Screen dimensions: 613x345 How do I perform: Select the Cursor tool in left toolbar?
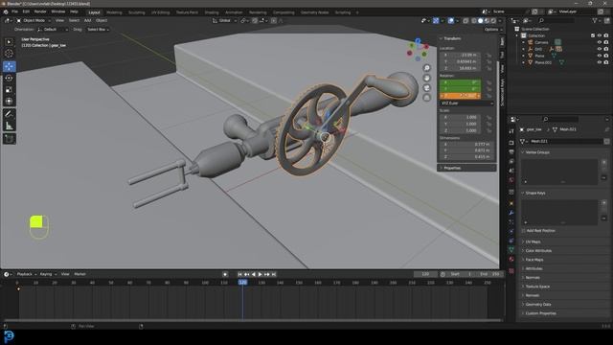point(9,54)
